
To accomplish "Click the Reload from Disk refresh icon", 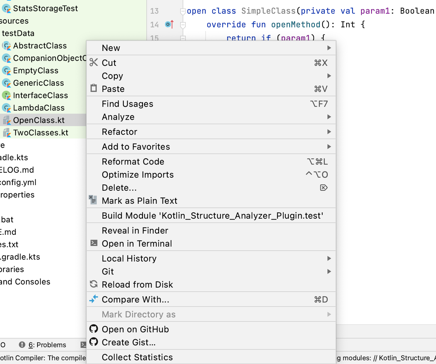I will point(94,284).
